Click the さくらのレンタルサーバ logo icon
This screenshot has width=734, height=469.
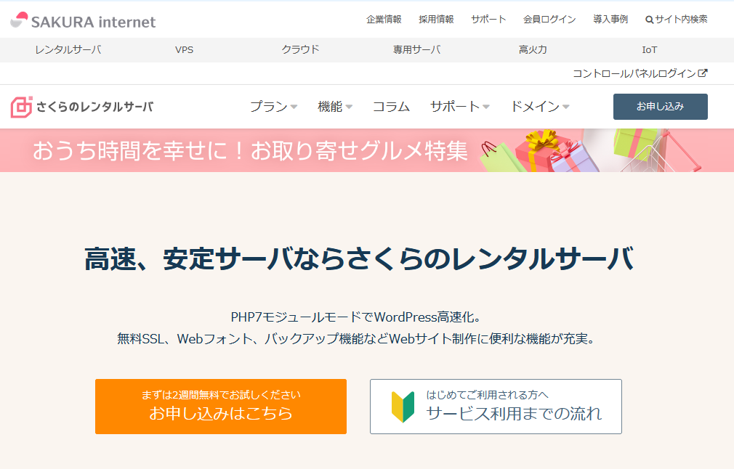pyautogui.click(x=22, y=107)
